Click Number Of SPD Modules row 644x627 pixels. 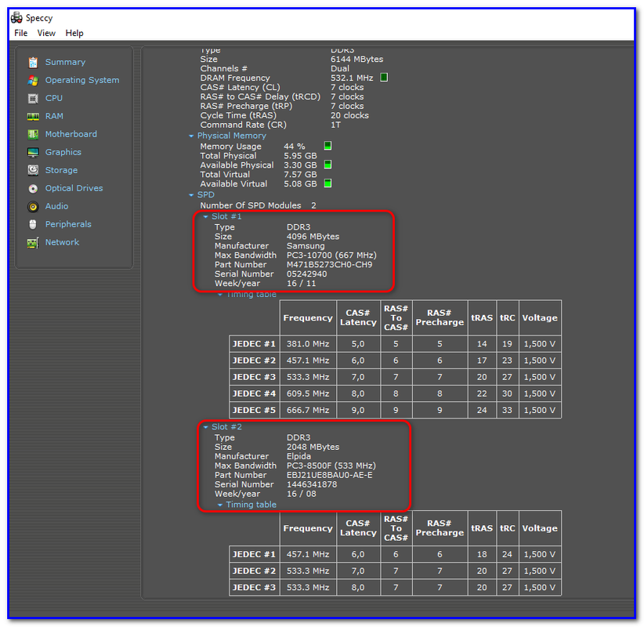coord(258,205)
